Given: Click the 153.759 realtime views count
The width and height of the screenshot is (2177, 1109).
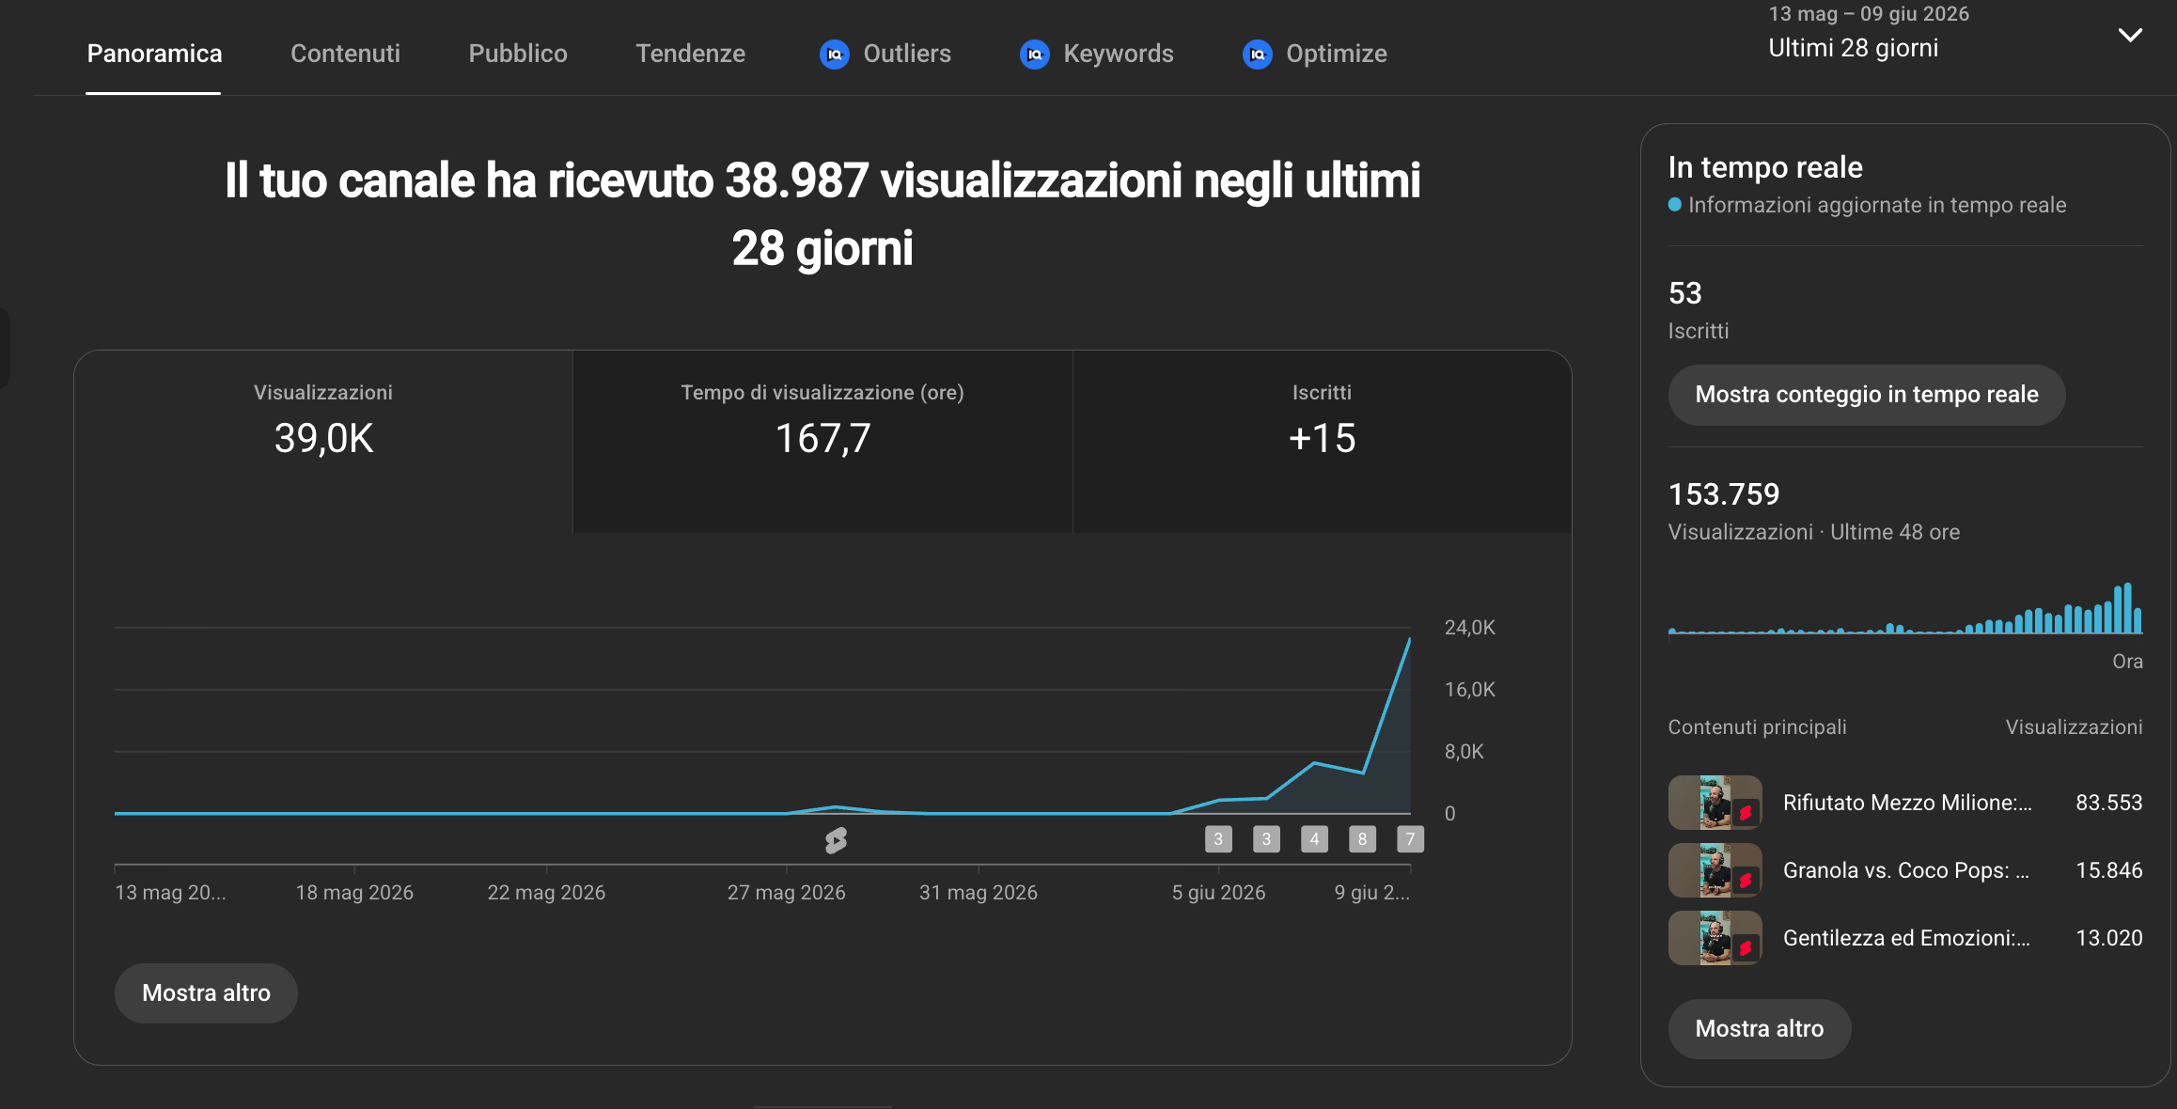Looking at the screenshot, I should (1724, 494).
